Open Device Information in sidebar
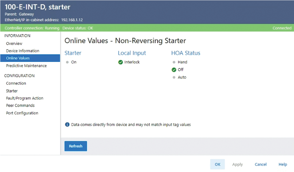The image size is (294, 172). coord(22,51)
